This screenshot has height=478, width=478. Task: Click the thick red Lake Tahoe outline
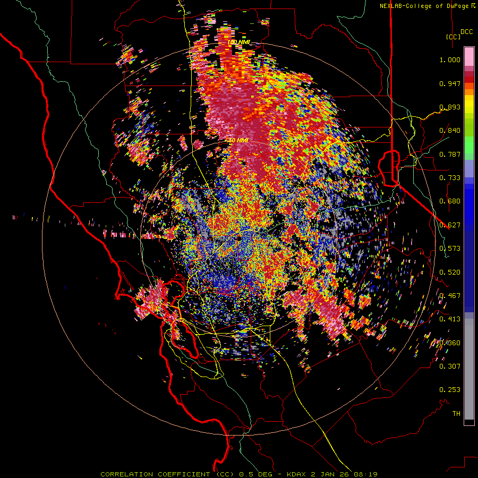(x=389, y=168)
